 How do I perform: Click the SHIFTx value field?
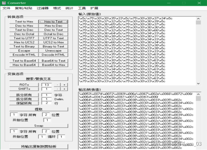click(x=47, y=89)
